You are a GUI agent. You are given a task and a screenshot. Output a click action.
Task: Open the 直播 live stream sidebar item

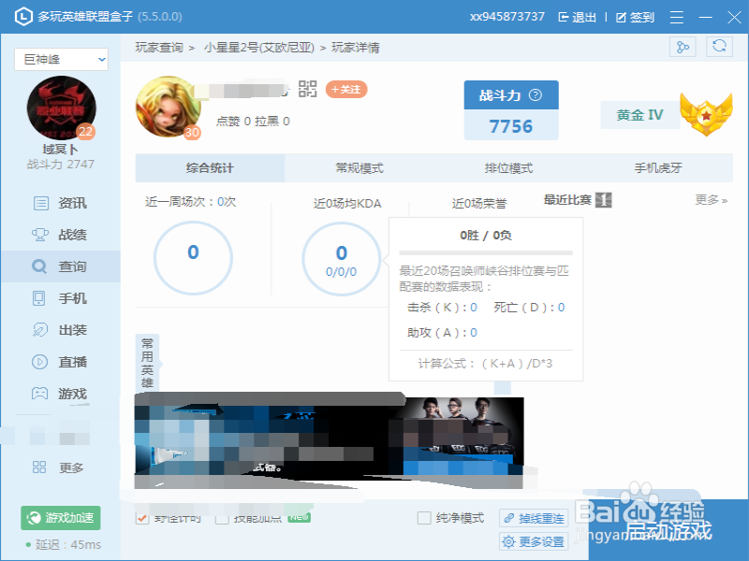[x=60, y=362]
